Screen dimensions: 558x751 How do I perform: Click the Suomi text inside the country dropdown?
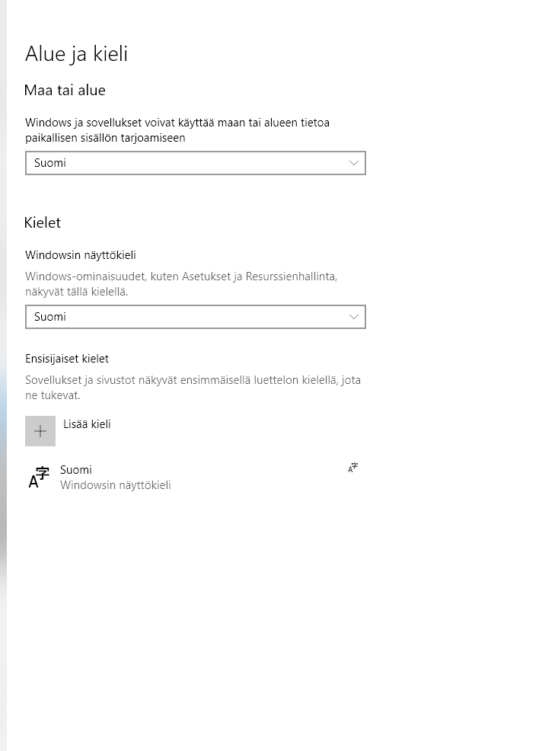click(50, 163)
